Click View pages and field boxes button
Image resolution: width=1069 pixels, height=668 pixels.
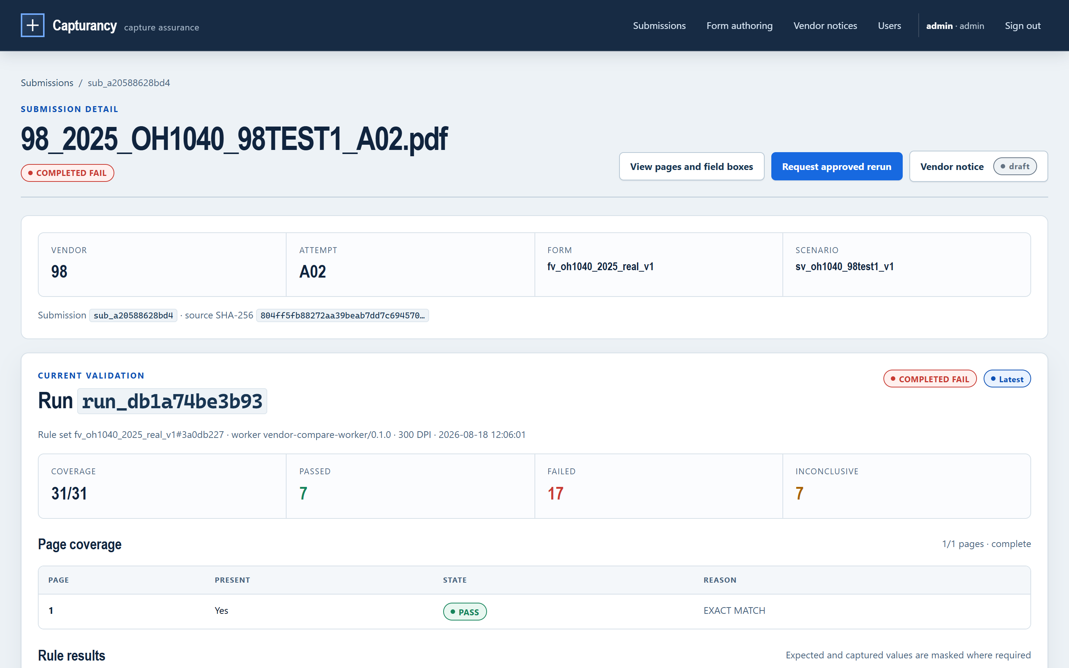coord(691,167)
